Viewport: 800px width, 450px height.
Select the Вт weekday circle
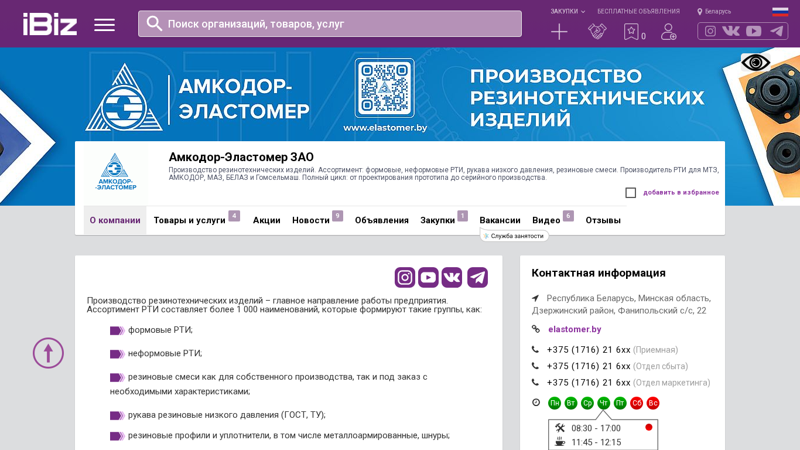click(x=571, y=403)
